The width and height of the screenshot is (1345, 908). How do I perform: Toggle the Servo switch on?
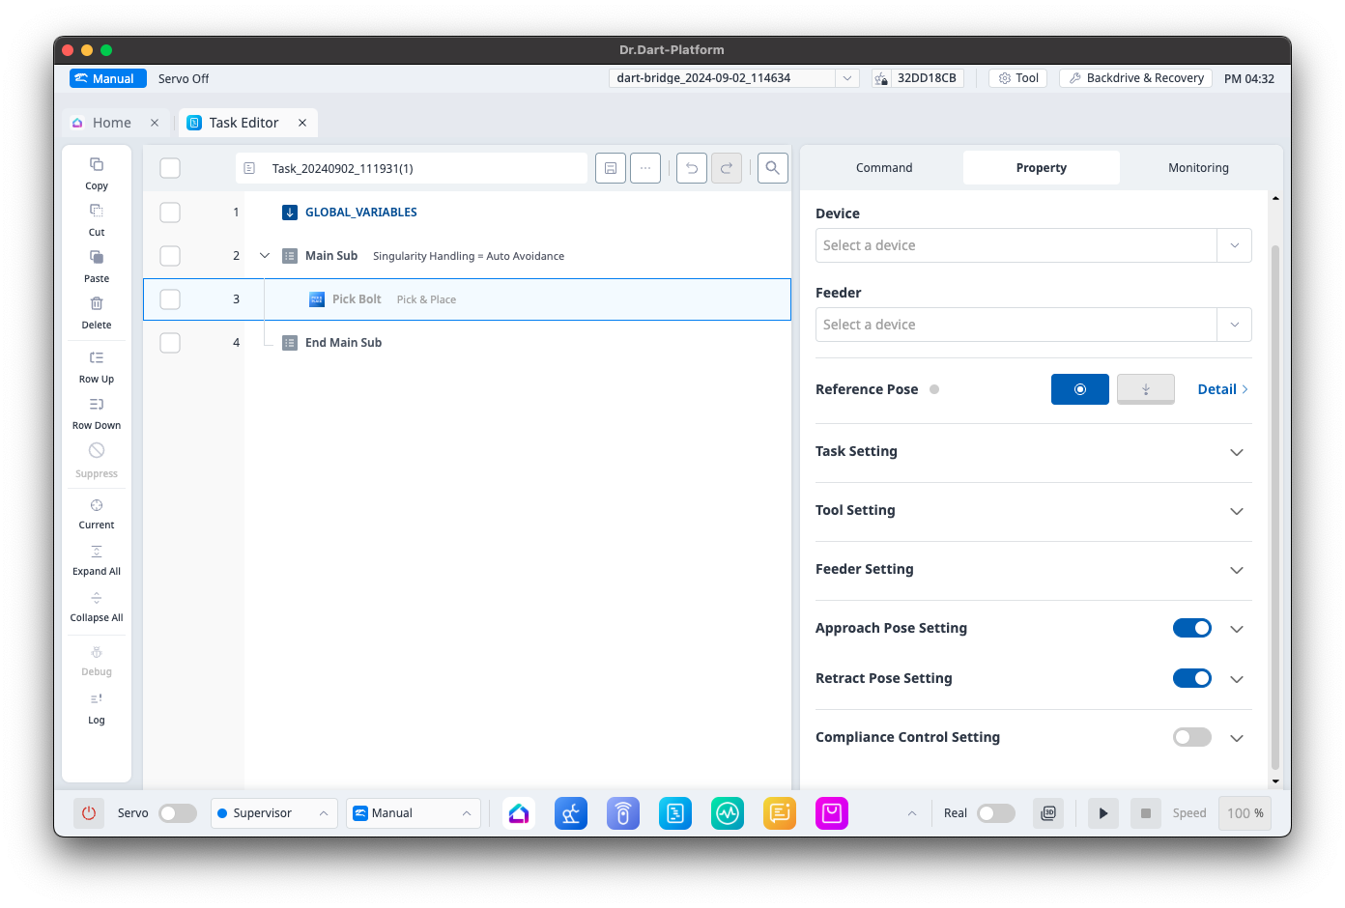[178, 813]
